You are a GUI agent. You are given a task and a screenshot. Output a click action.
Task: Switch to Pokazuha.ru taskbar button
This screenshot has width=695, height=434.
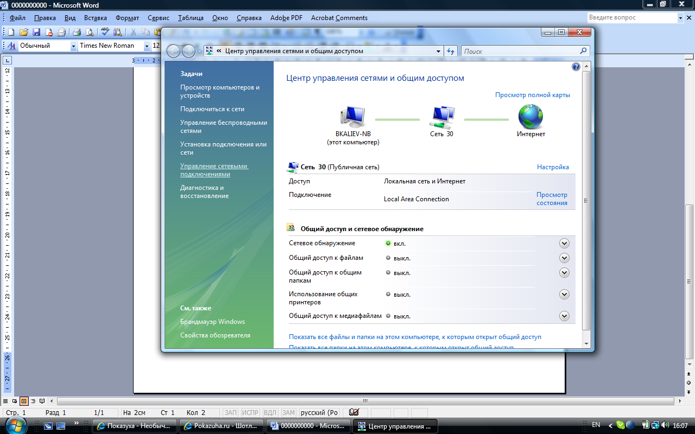pos(223,426)
